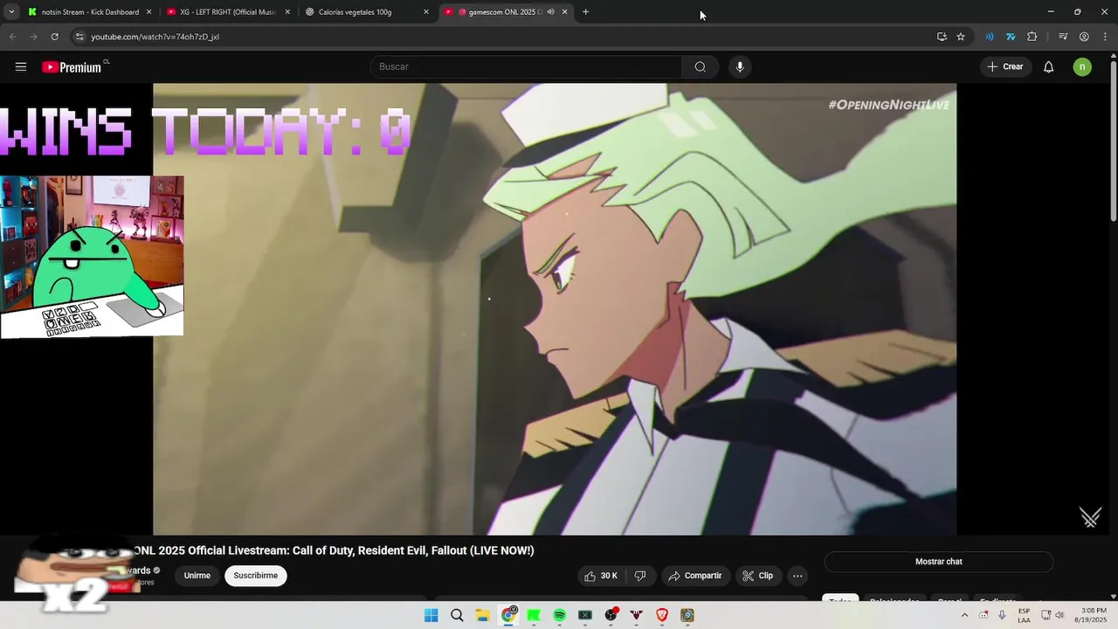Image resolution: width=1118 pixels, height=629 pixels.
Task: Open File Explorer from the taskbar
Action: (482, 615)
